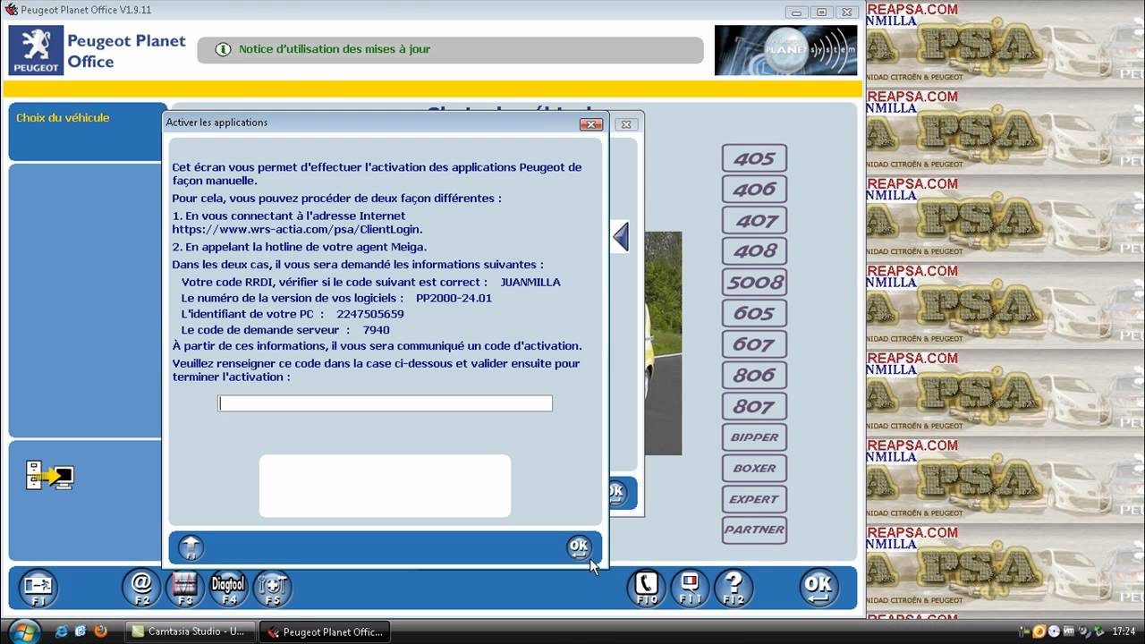Launch Diagtool with the F4 icon
This screenshot has height=644, width=1145.
[x=229, y=588]
